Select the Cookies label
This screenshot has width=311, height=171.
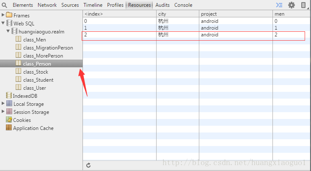[22, 120]
